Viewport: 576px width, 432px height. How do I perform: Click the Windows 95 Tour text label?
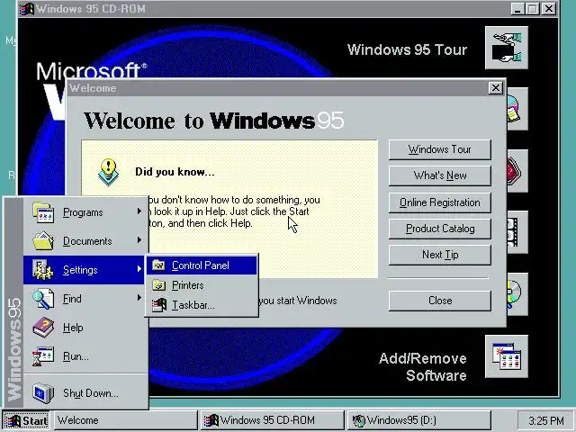click(x=407, y=49)
